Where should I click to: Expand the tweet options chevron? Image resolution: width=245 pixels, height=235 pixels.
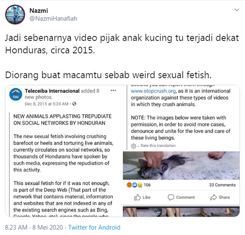(237, 10)
